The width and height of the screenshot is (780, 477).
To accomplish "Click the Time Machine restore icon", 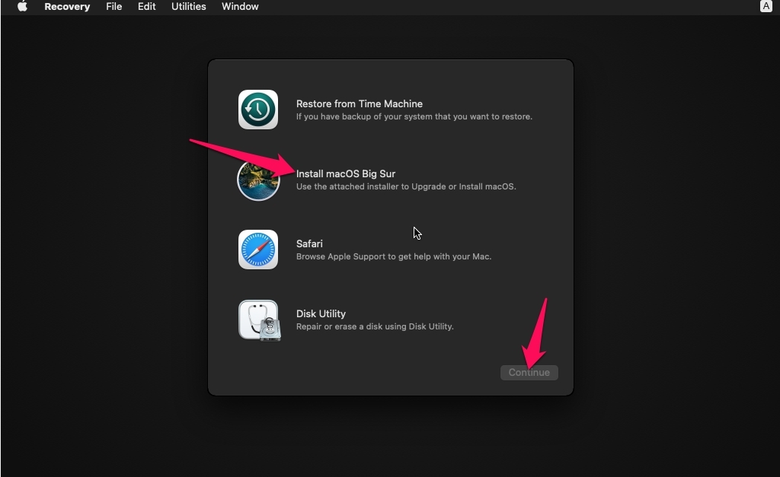I will point(258,110).
